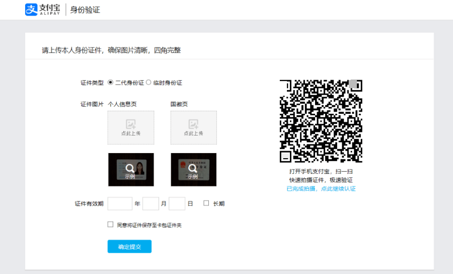Click the 证件类型 label
The height and width of the screenshot is (274, 453).
coord(92,83)
